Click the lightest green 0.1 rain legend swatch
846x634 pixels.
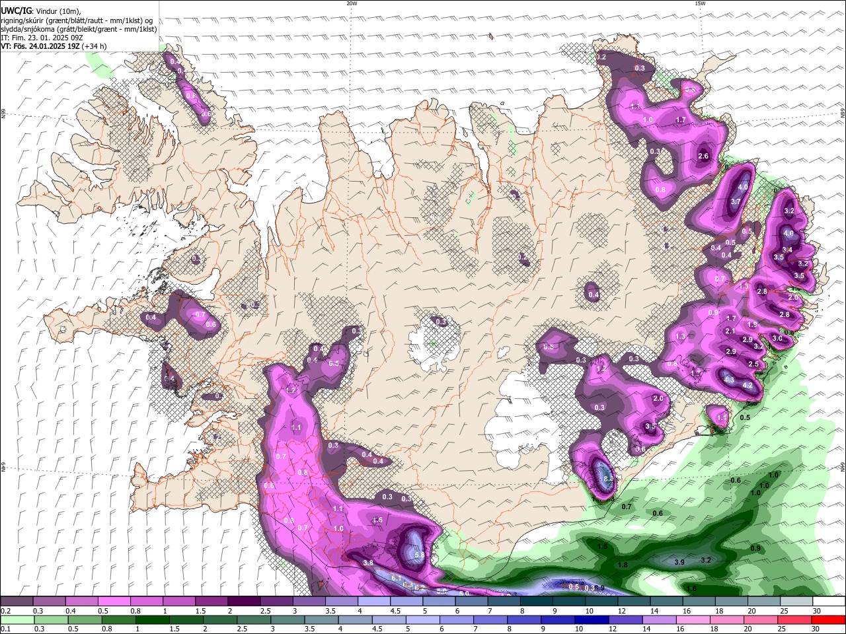tap(17, 620)
